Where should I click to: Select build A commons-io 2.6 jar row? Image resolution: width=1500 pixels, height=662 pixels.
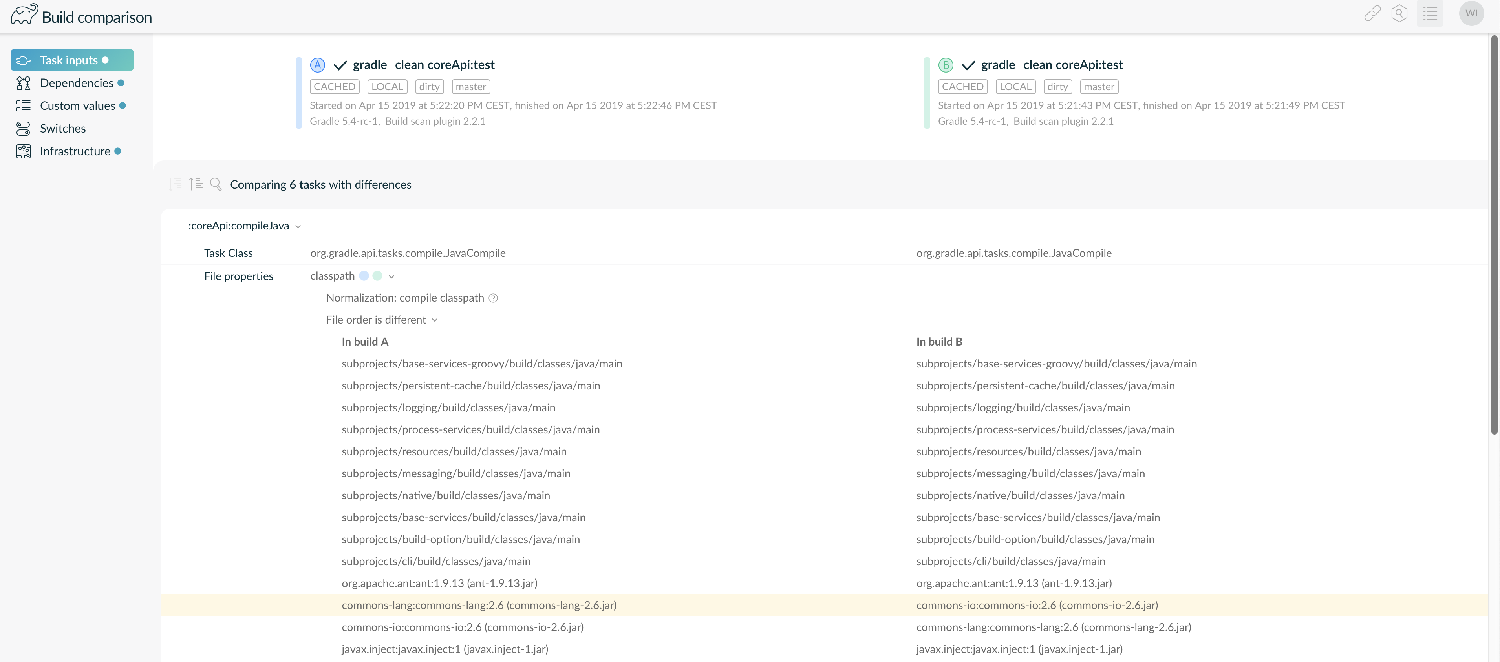[x=462, y=627]
